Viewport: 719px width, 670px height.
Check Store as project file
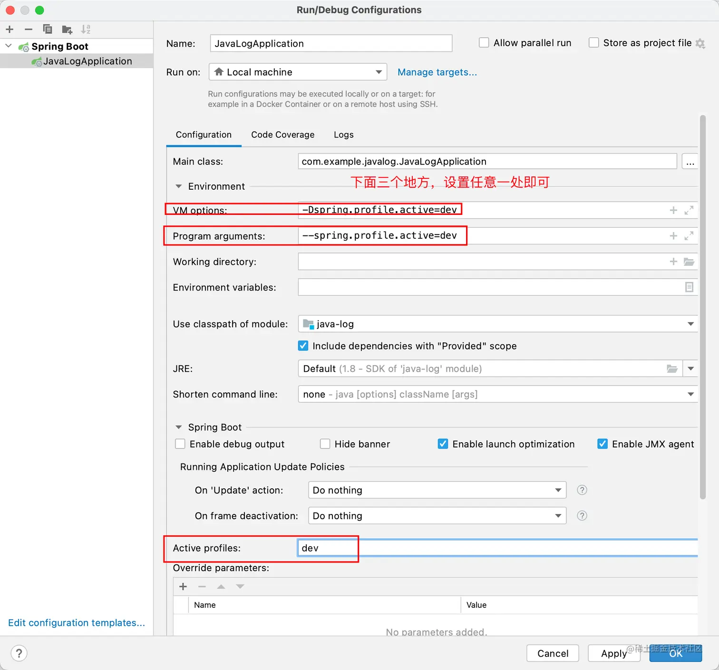pos(593,43)
